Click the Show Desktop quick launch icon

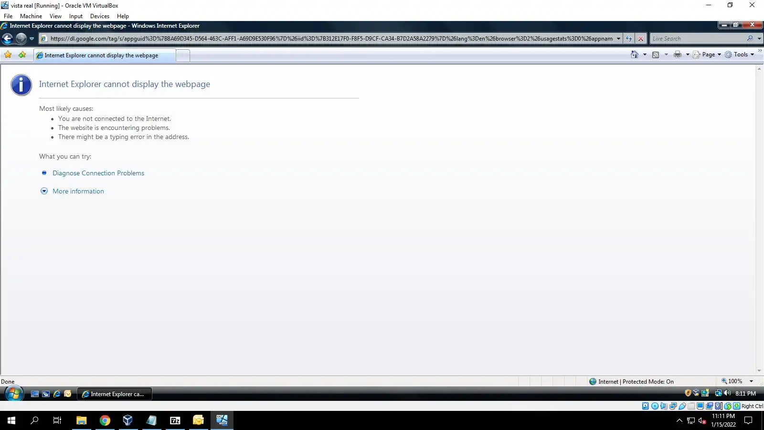point(35,394)
